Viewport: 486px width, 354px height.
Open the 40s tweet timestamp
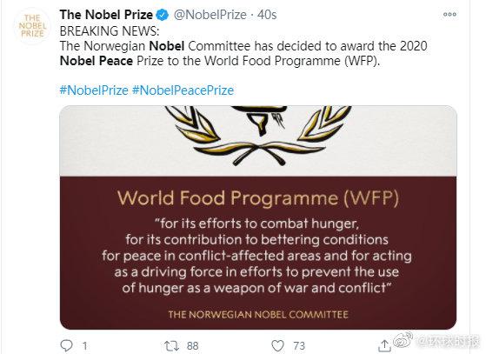coord(267,15)
